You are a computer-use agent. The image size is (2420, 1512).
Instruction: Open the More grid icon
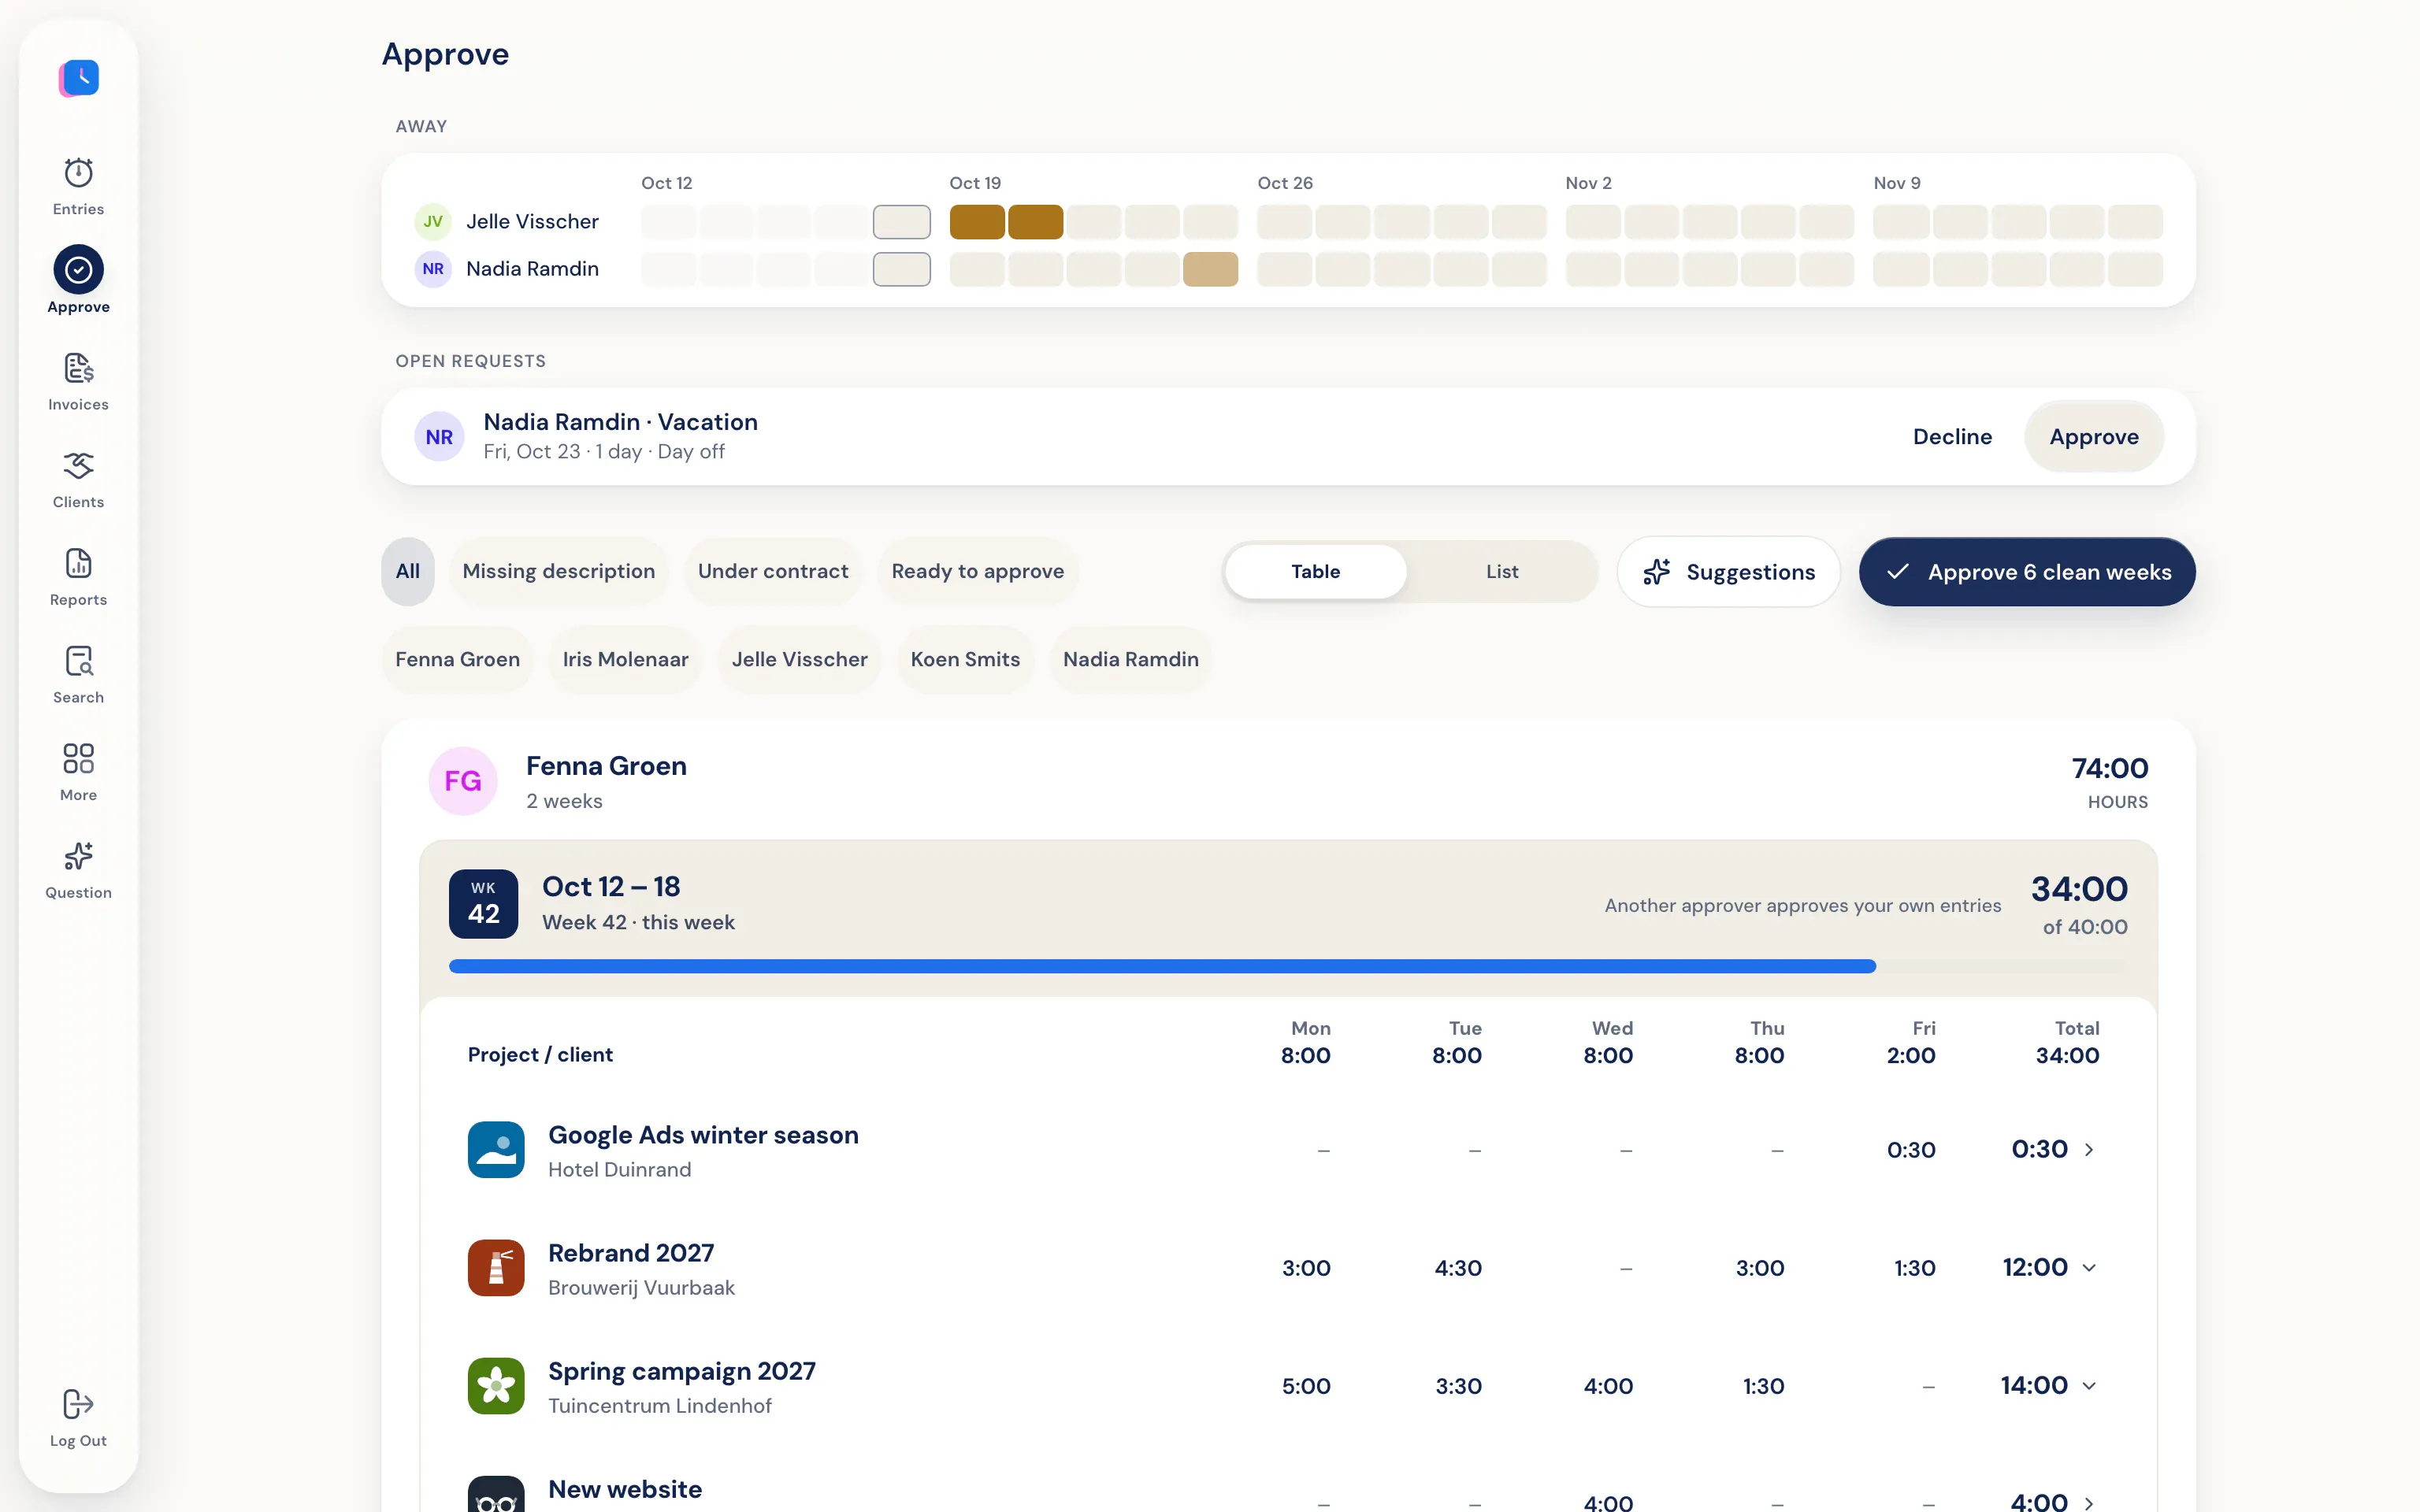point(78,758)
